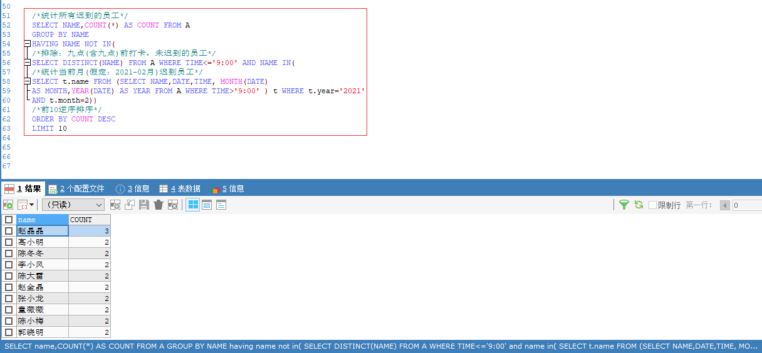This screenshot has width=762, height=353.
Task: Open the 4 表数据 tab
Action: coord(180,188)
